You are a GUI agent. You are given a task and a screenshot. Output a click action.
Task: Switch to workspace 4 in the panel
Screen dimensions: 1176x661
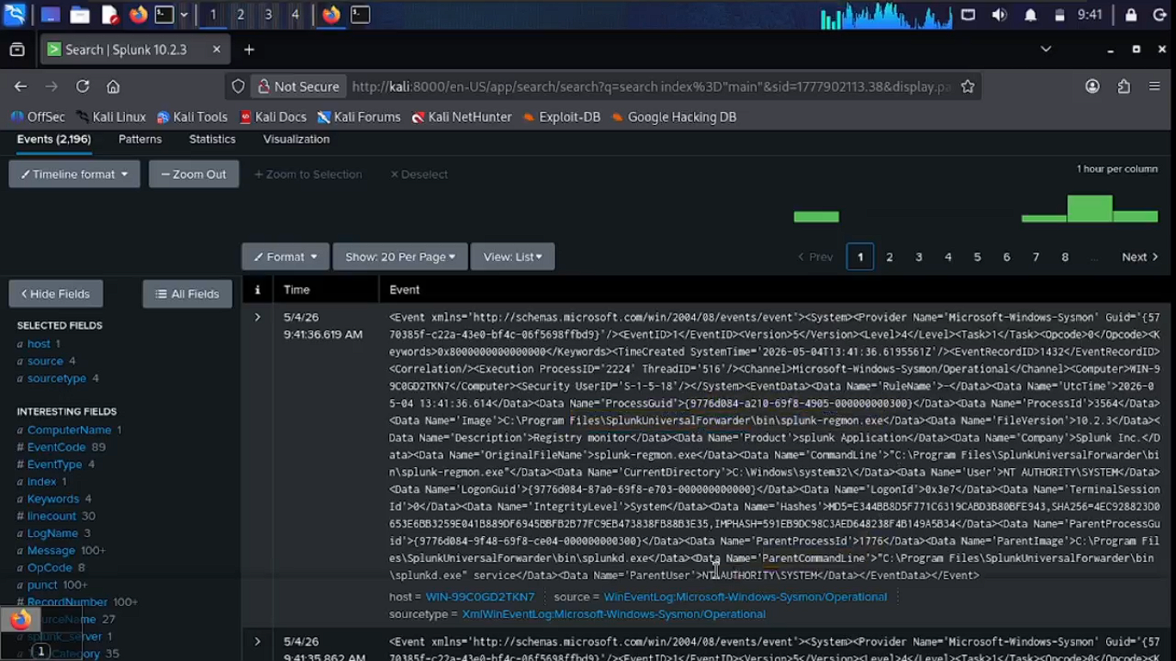(x=295, y=15)
